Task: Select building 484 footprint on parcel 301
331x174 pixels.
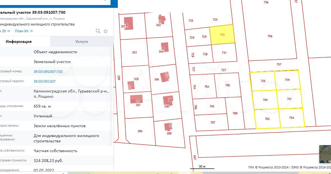Action: pyautogui.click(x=128, y=24)
